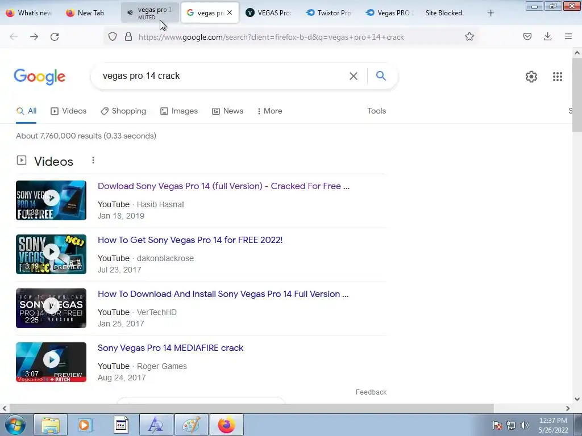Viewport: 582px width, 436px height.
Task: Open Windows Start menu
Action: tap(15, 425)
